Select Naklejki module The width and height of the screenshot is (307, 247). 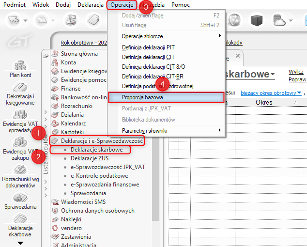(71, 219)
